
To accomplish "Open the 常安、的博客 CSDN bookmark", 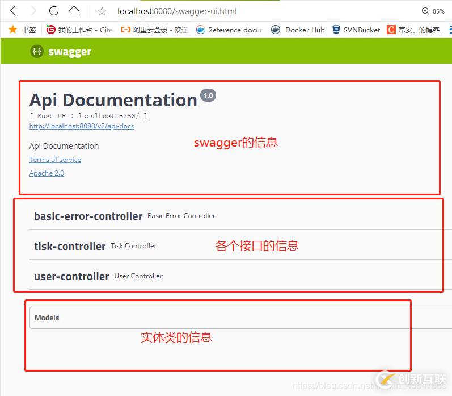I will click(415, 30).
